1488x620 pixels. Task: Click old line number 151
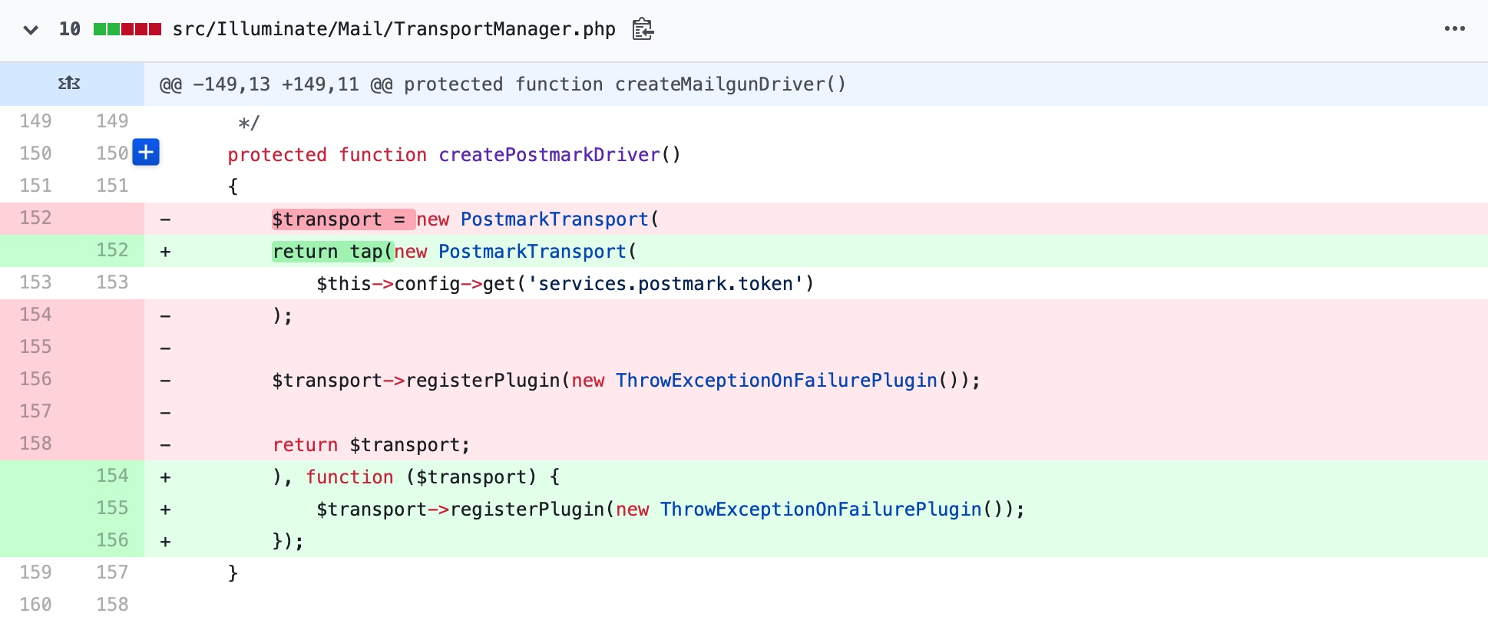coord(35,186)
